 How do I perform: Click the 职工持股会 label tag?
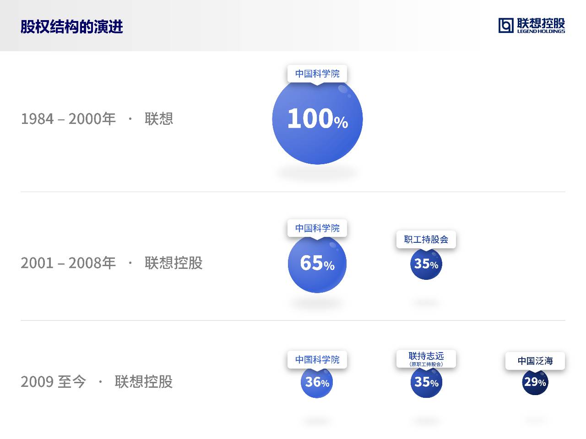click(426, 239)
